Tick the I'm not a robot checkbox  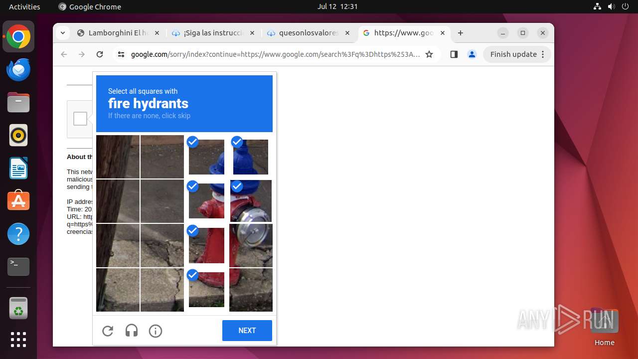click(80, 119)
